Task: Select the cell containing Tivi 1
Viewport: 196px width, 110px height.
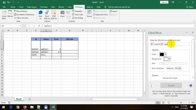Action: click(x=46, y=55)
